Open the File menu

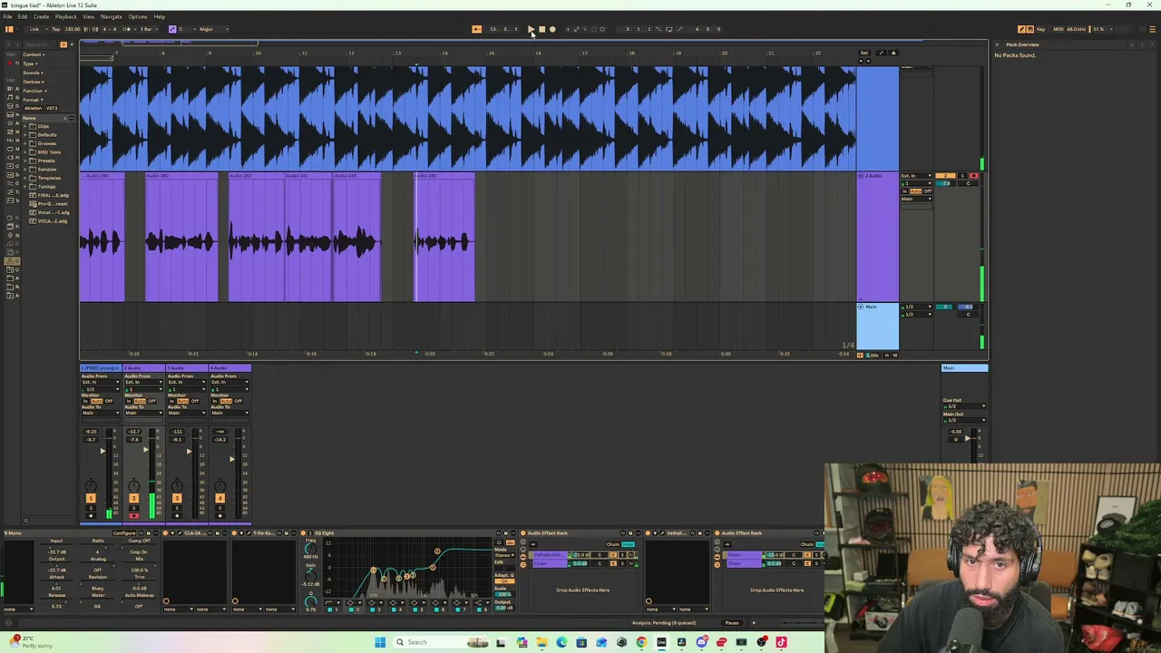[7, 16]
